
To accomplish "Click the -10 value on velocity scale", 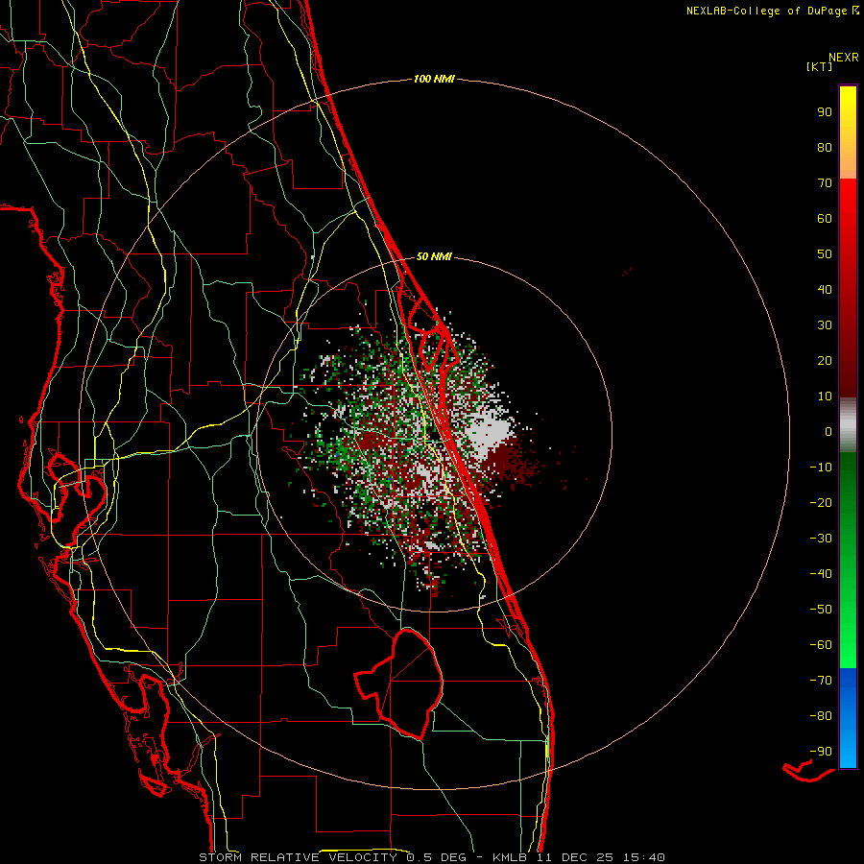I will 821,468.
